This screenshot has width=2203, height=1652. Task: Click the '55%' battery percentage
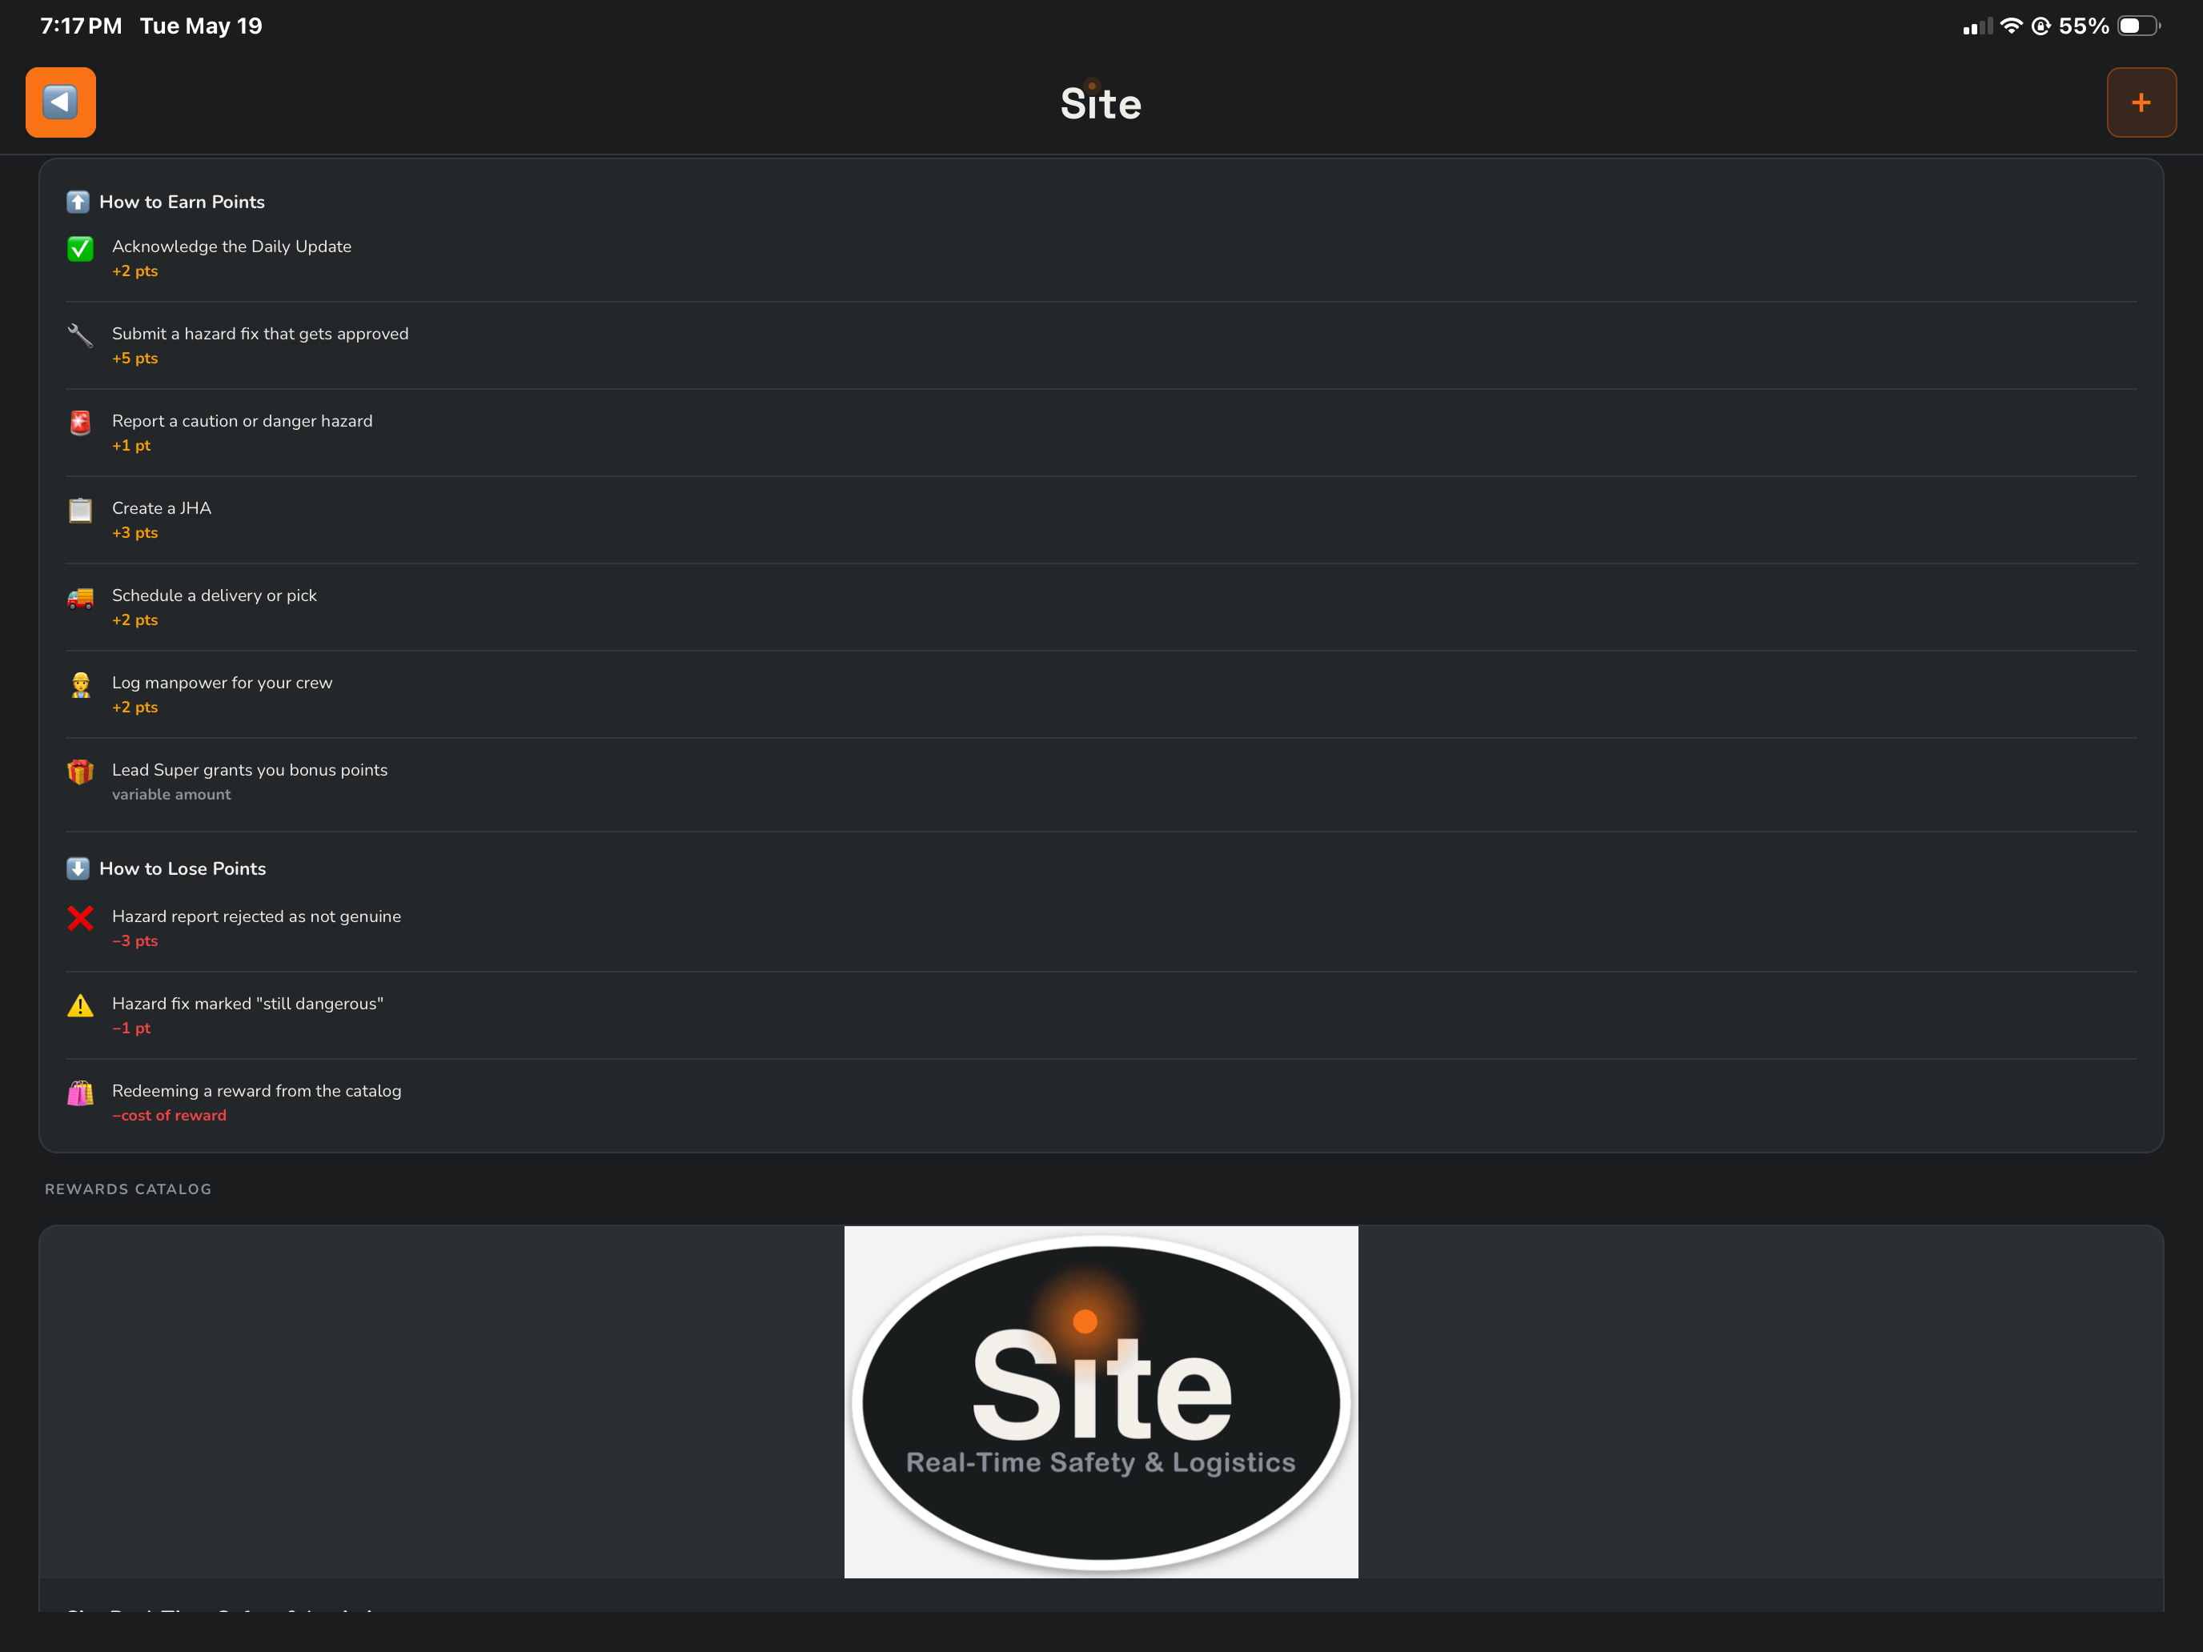coord(2084,26)
